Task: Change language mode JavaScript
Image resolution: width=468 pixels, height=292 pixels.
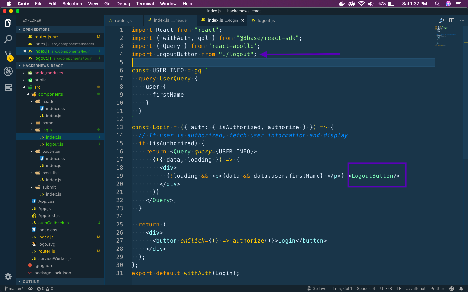Action: point(416,289)
